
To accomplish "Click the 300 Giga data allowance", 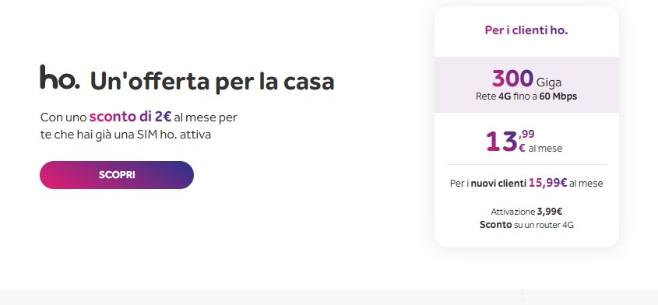I will point(526,79).
